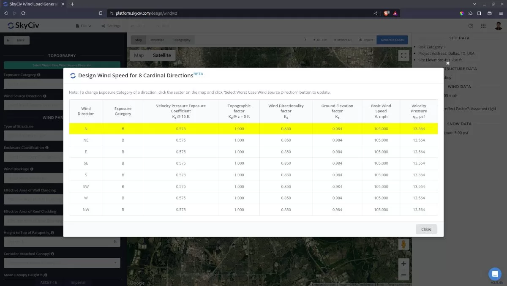This screenshot has height=286, width=507.
Task: Click the Generate Loads button
Action: click(393, 40)
